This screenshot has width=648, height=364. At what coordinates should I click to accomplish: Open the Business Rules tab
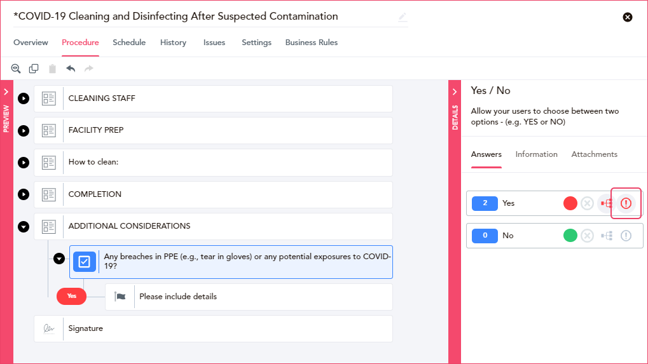311,43
